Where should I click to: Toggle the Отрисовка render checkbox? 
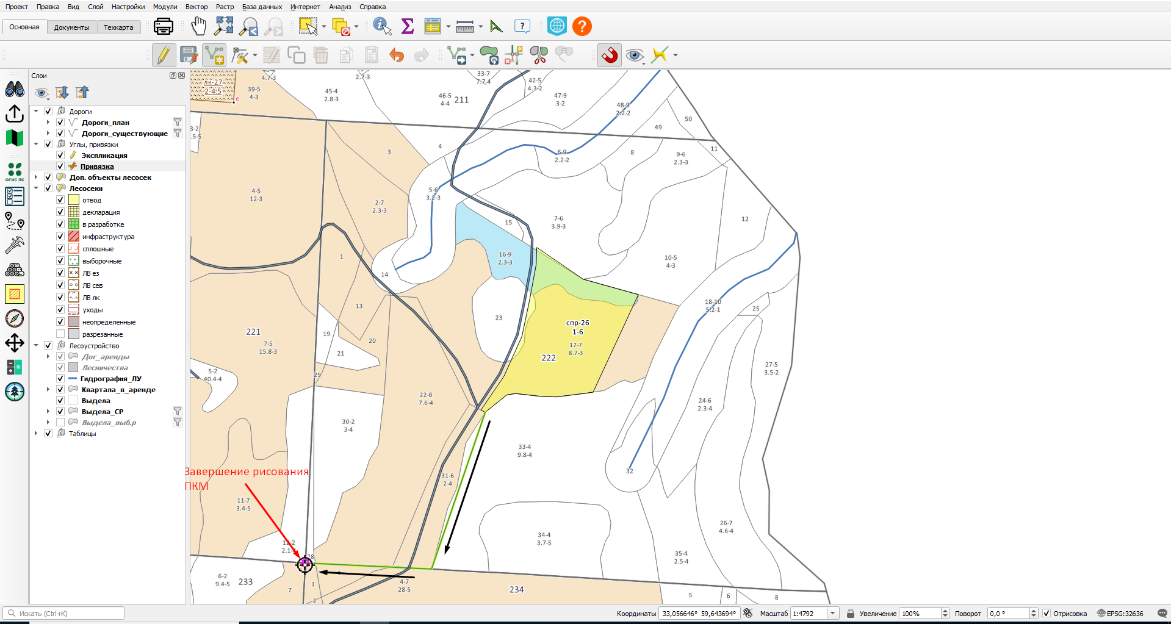point(1047,613)
